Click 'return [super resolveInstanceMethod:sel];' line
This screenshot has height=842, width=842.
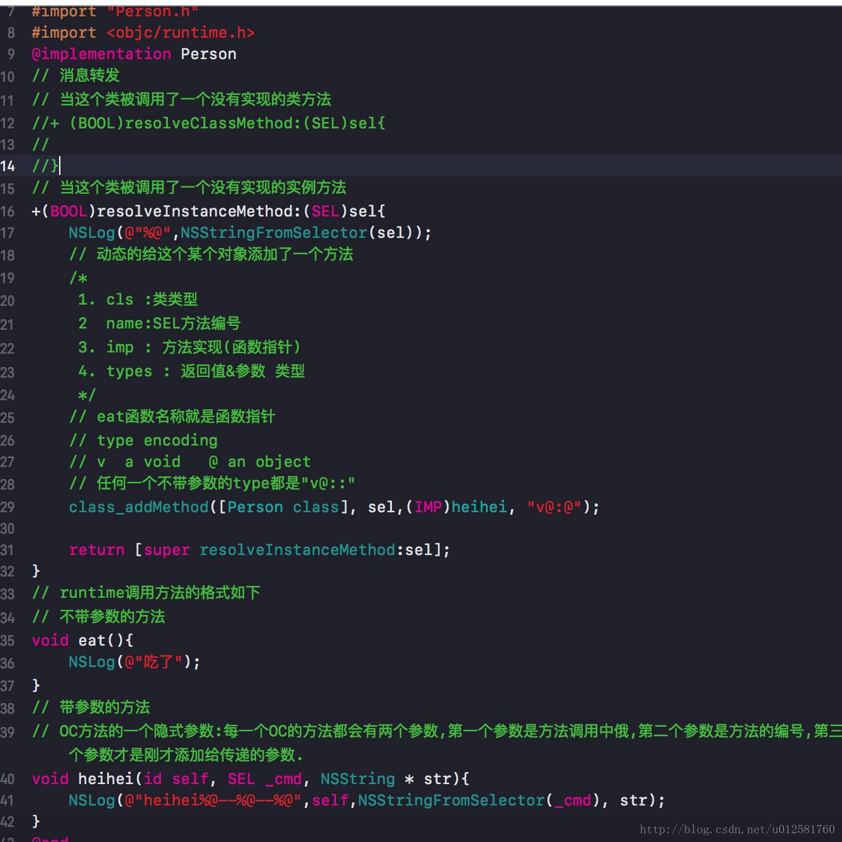(x=260, y=550)
